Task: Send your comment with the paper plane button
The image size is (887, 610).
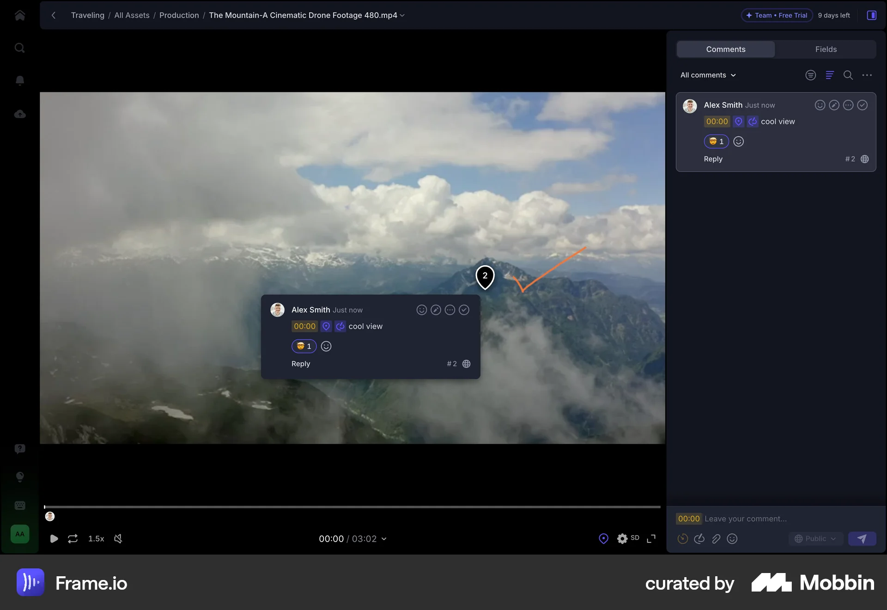Action: [x=862, y=538]
